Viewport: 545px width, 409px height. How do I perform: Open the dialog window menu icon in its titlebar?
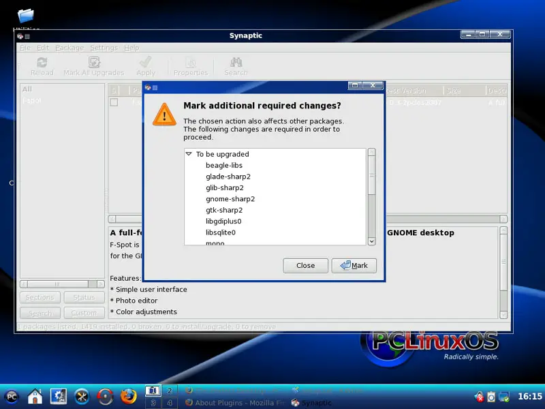148,87
